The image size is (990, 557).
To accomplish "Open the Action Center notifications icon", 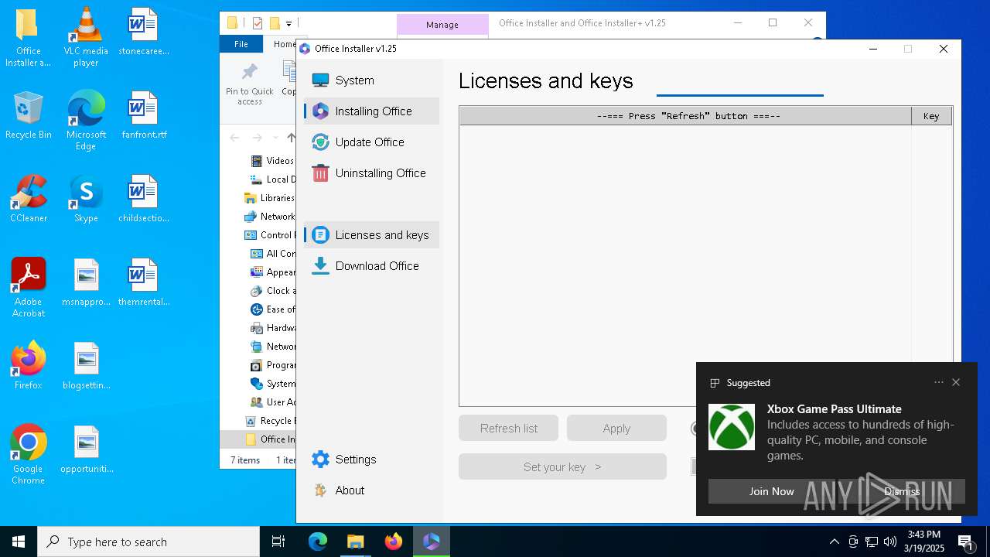I will [x=965, y=542].
